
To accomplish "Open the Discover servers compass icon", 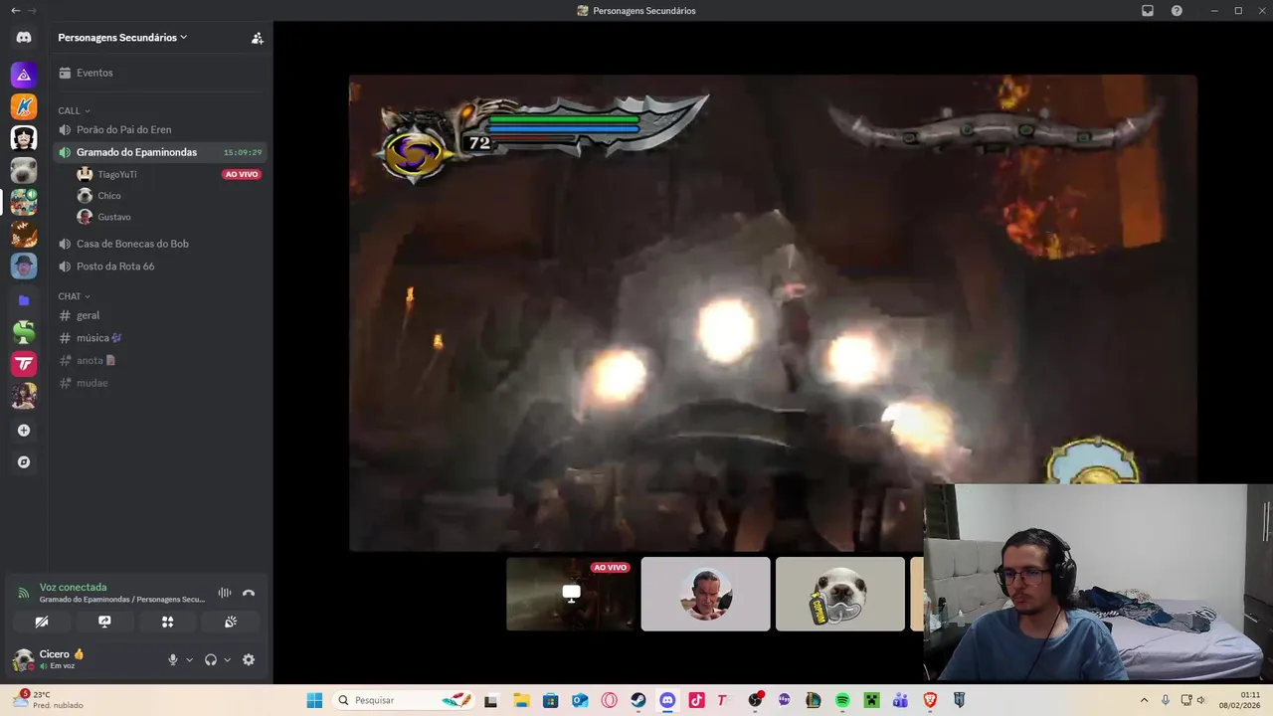I will 24,462.
